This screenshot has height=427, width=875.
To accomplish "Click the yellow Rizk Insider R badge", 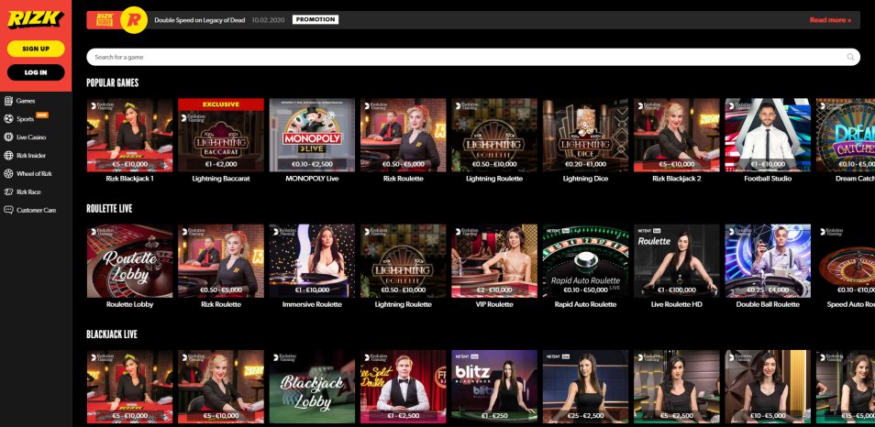I will (134, 20).
